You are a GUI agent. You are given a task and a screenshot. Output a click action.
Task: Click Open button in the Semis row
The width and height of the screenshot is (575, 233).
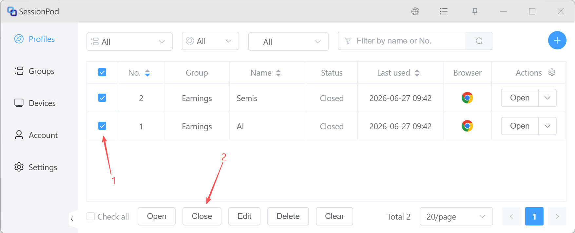pyautogui.click(x=520, y=98)
